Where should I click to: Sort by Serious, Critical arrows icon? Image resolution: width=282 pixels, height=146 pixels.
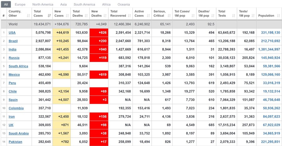coord(169,16)
